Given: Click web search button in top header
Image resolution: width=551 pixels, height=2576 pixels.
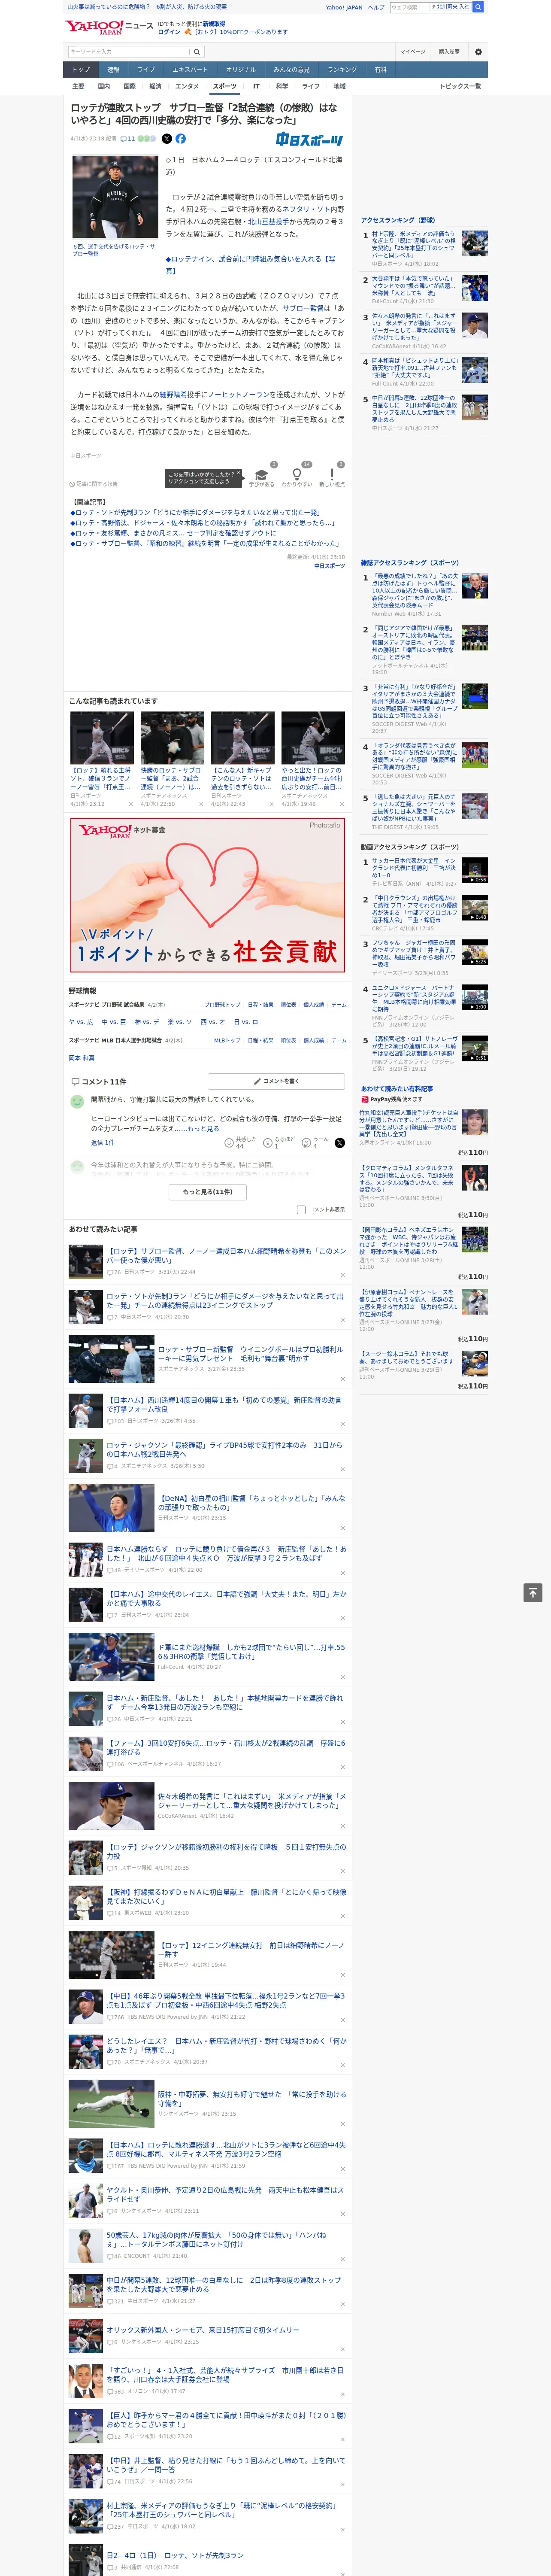Looking at the screenshot, I should 478,7.
